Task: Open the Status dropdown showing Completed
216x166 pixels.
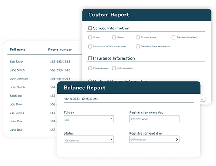Action: [x=89, y=139]
